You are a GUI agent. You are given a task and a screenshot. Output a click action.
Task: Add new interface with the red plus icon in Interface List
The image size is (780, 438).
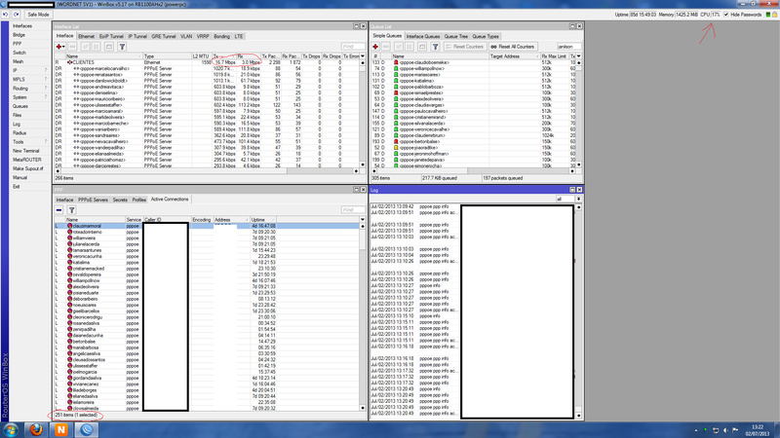click(60, 47)
